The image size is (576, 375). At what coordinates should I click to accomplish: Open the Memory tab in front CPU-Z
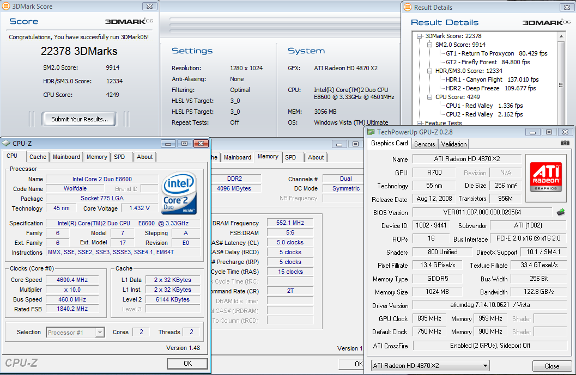click(x=96, y=157)
